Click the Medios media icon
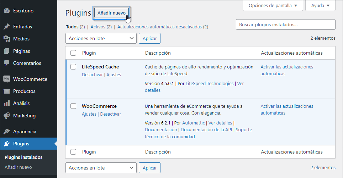Image resolution: width=343 pixels, height=178 pixels. pos(7,39)
